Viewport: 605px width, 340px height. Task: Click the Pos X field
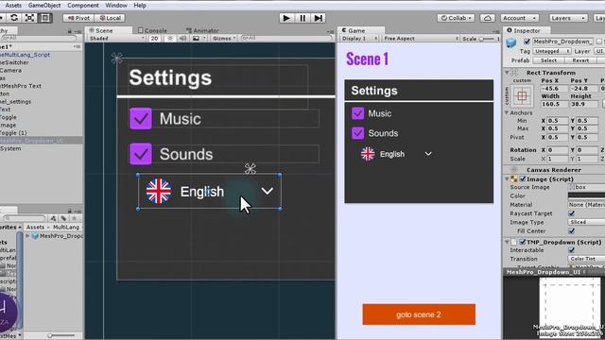555,88
